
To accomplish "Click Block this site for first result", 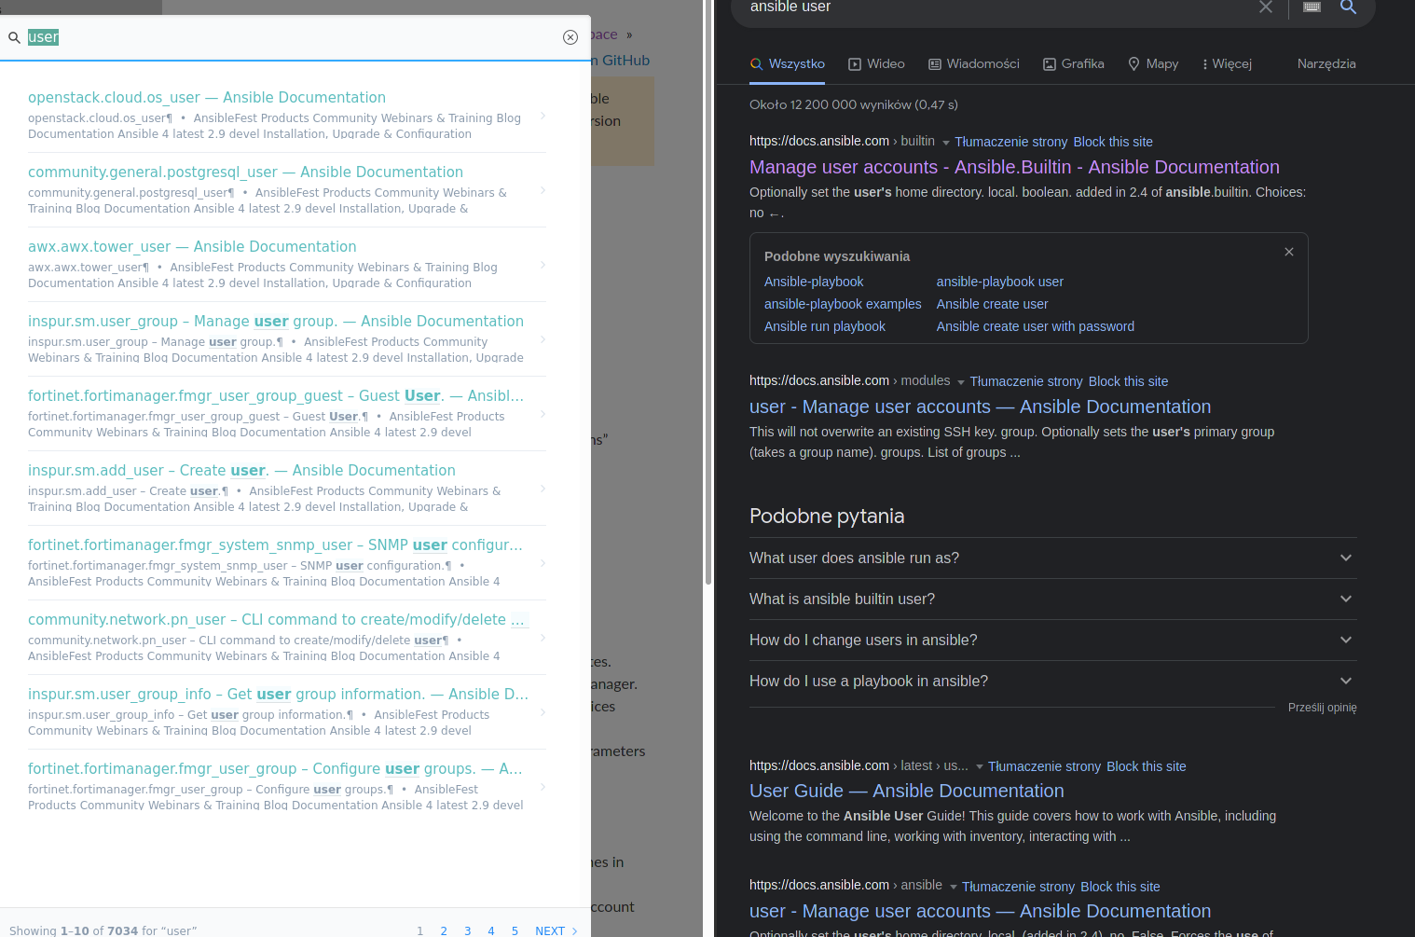I will 1113,142.
